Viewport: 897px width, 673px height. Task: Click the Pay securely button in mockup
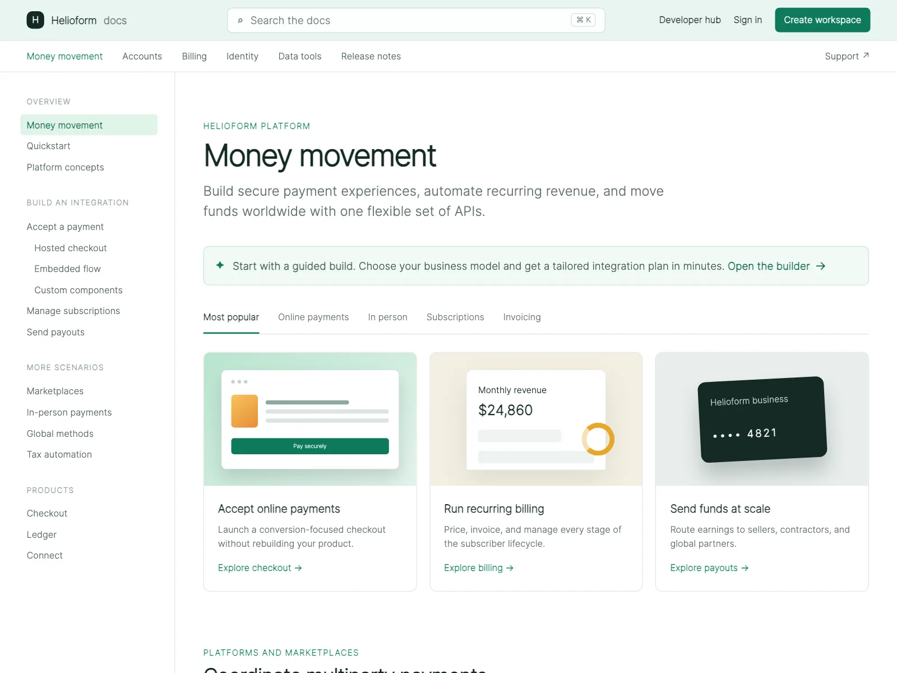coord(310,446)
